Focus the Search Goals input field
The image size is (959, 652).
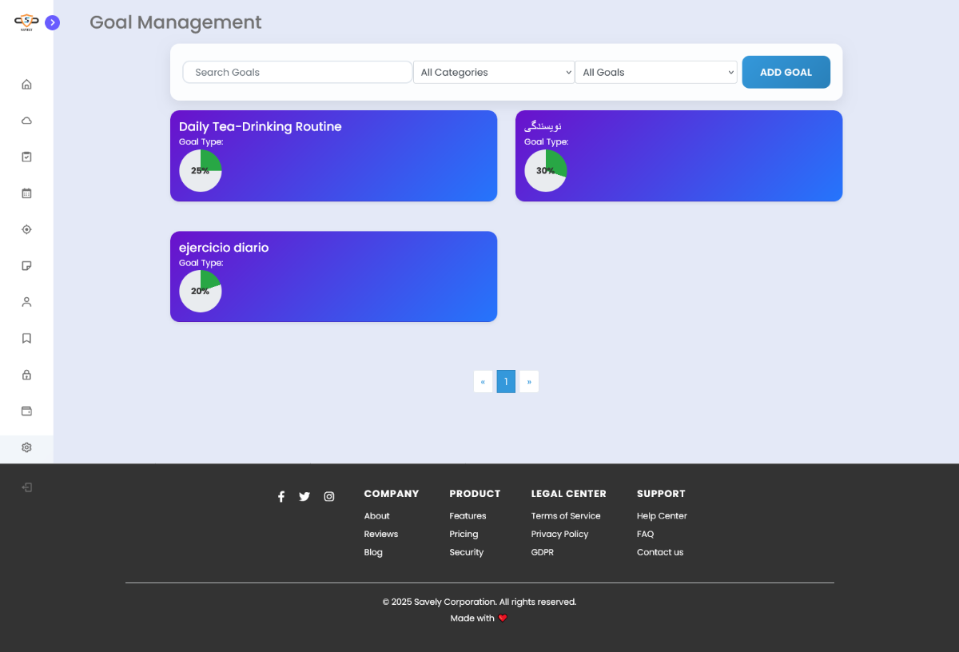tap(297, 72)
